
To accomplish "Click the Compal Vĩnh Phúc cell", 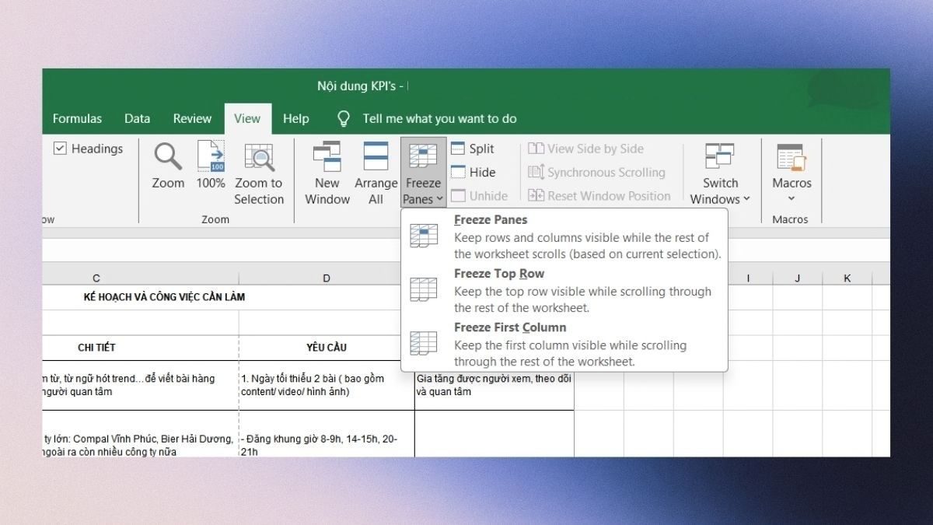I will coord(141,434).
